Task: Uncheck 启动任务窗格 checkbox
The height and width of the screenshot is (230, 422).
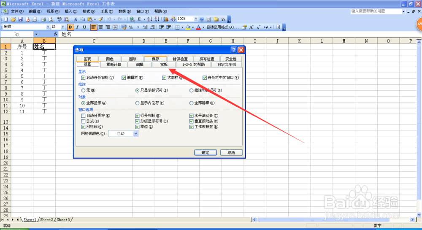Action: 83,78
